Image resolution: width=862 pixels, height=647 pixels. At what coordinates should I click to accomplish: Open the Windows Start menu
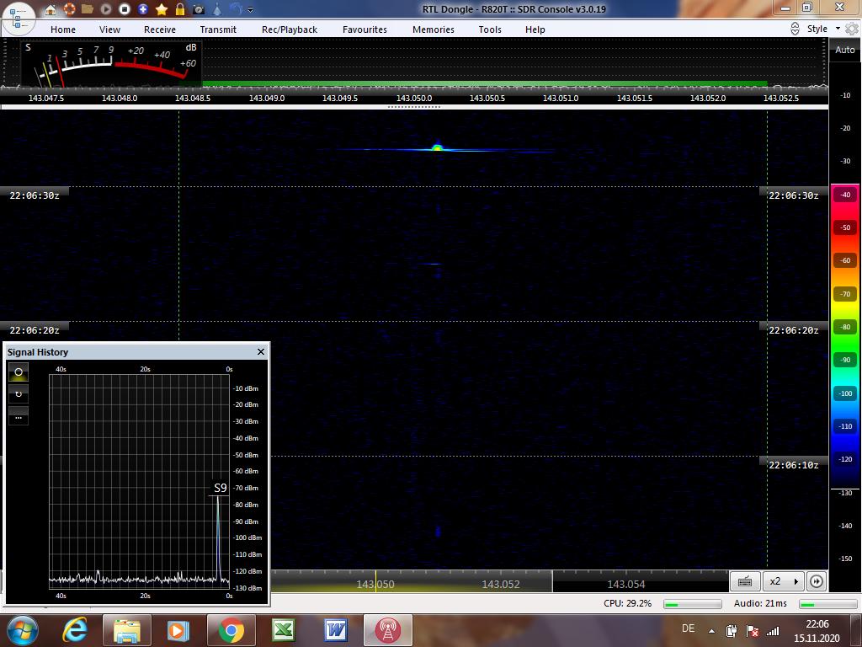pos(23,630)
